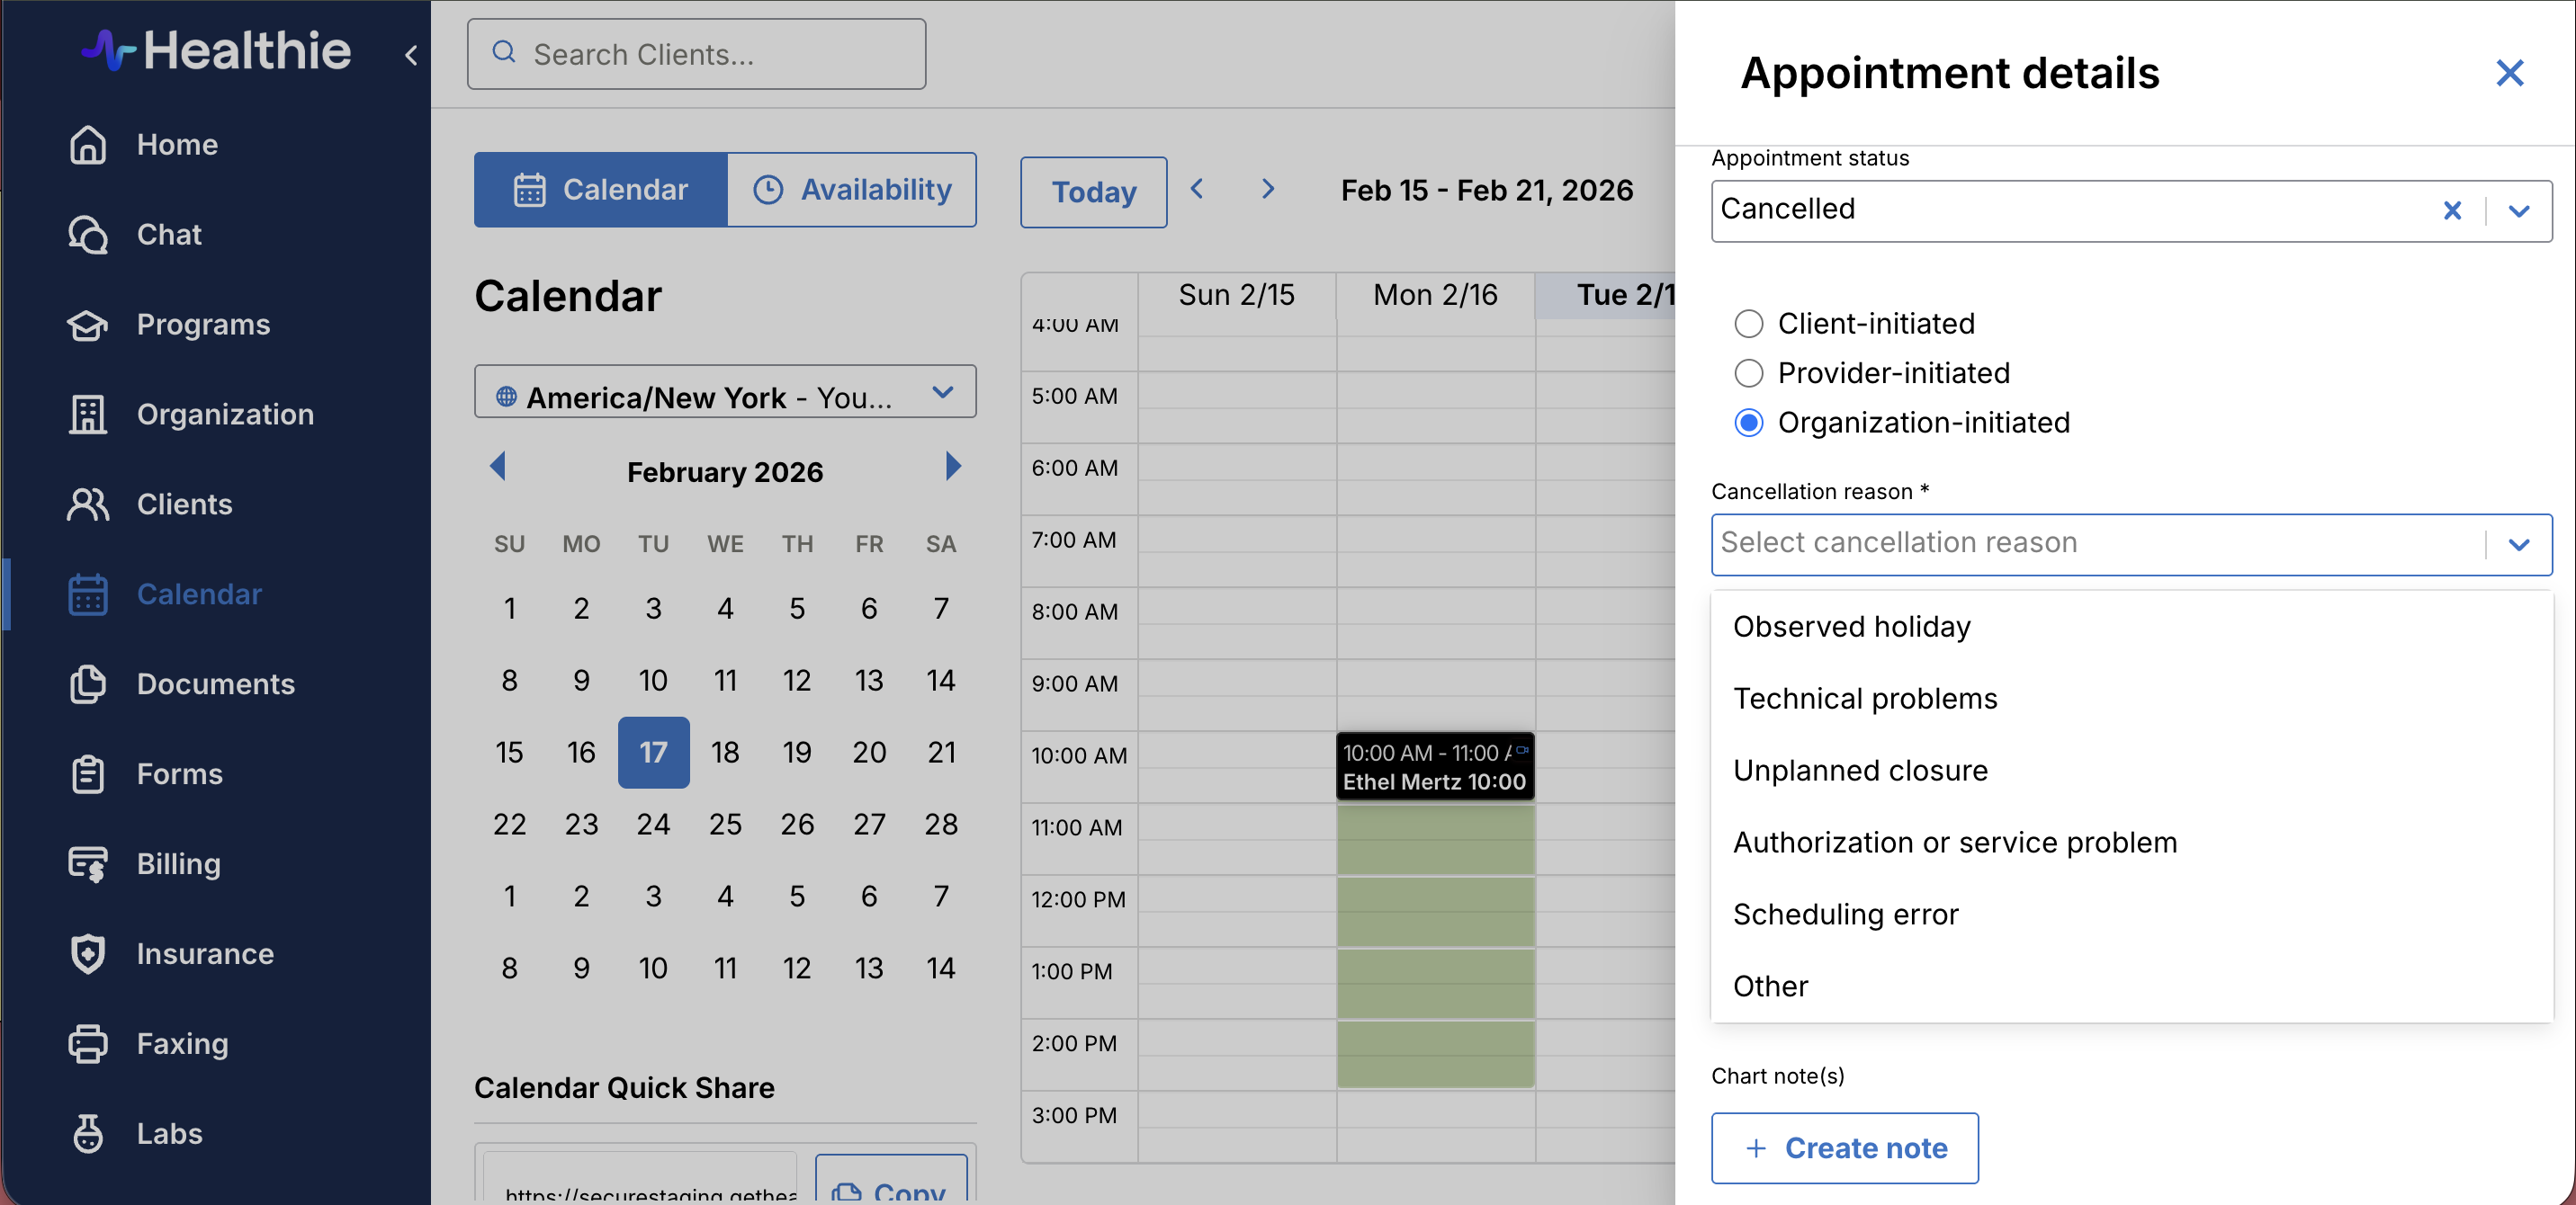Choose the Provider-initiated radio option
The image size is (2576, 1205).
pos(1748,372)
